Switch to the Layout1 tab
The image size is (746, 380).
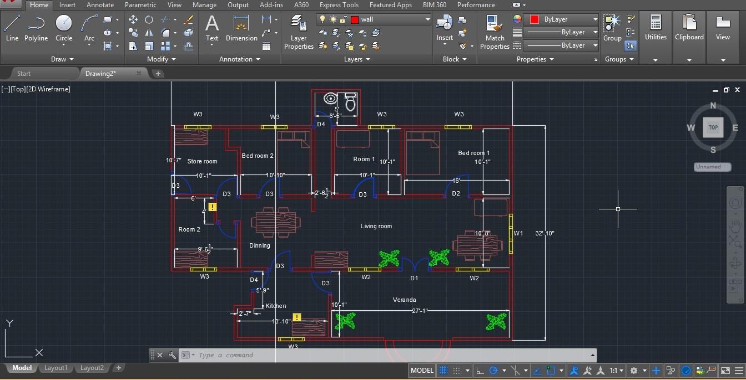point(56,367)
